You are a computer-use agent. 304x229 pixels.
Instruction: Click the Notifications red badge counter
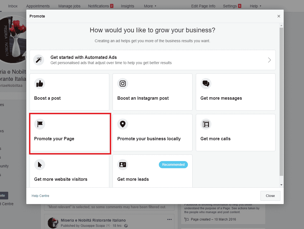112,6
